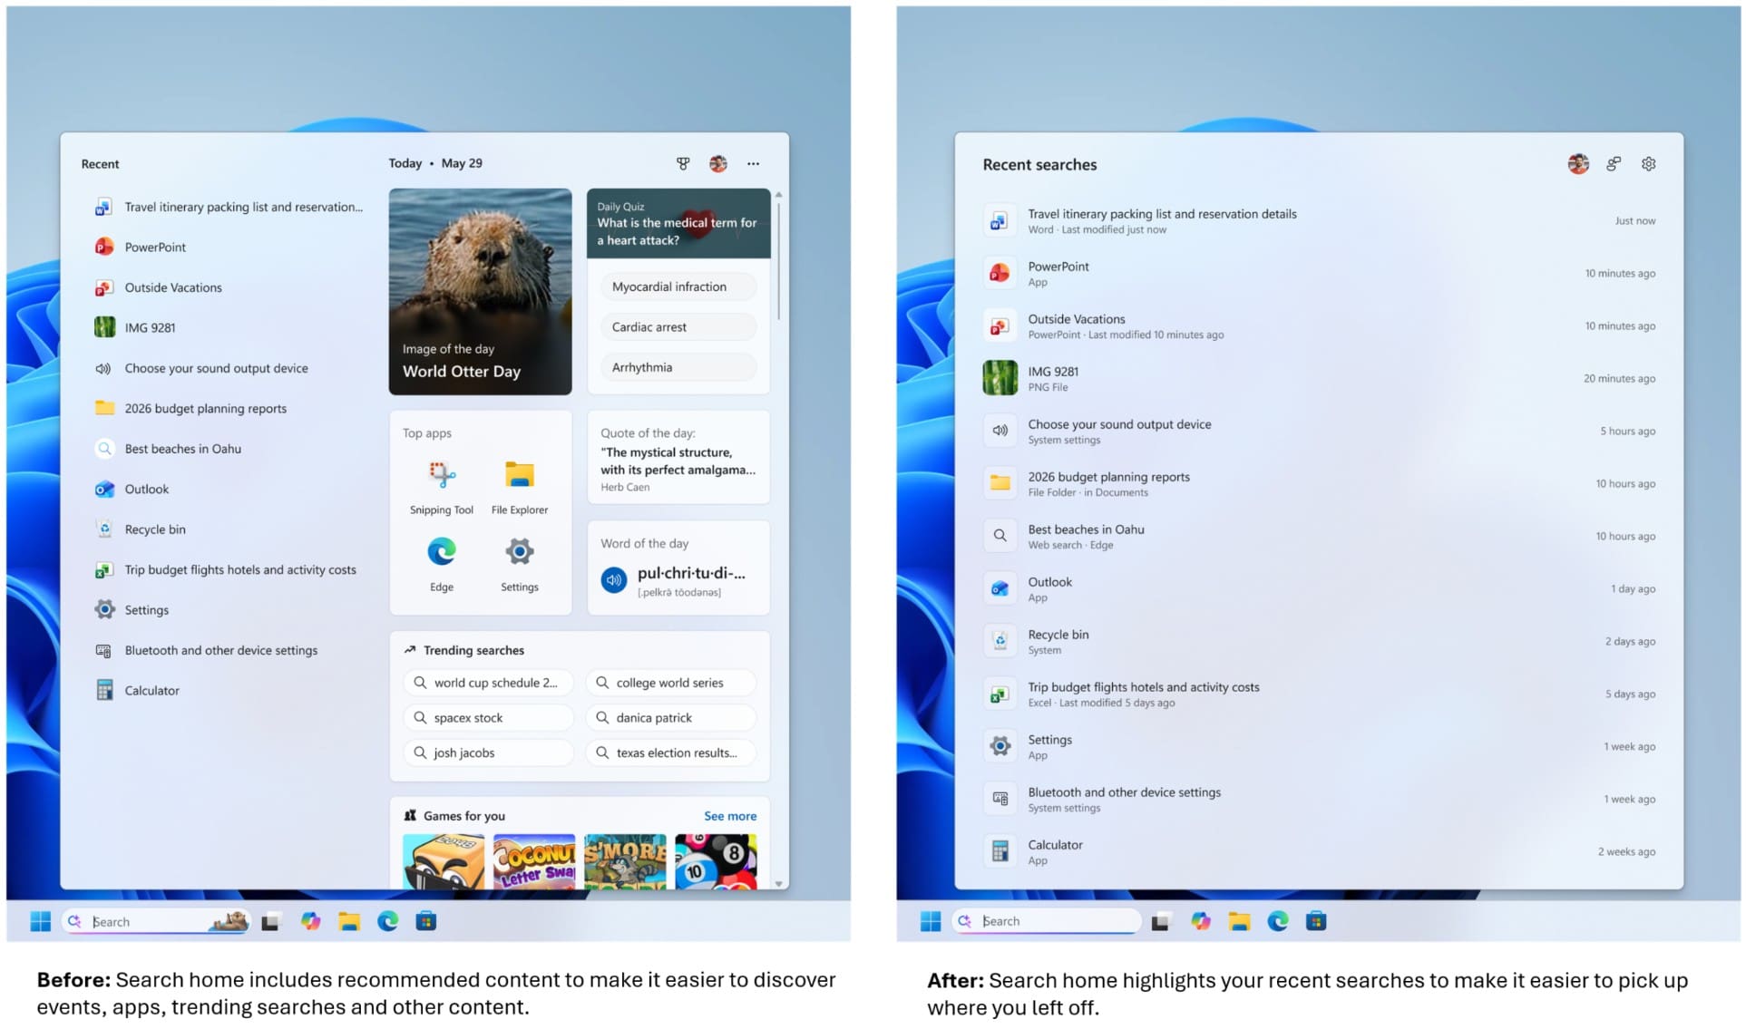Search trending josh jacobs
This screenshot has width=1746, height=1029.
coord(489,752)
